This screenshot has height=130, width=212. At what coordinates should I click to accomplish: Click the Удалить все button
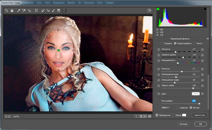point(199,115)
